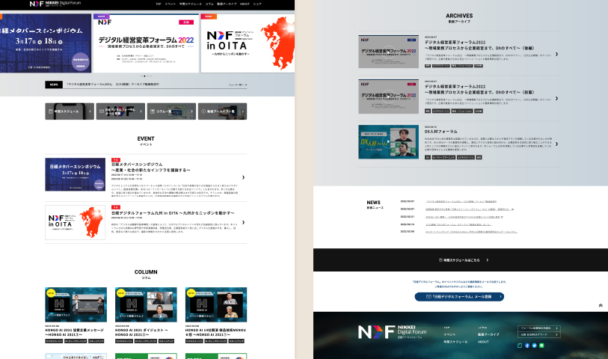Click the chevron on the DX人材フォーラム archive row
This screenshot has width=608, height=359.
coord(556,144)
